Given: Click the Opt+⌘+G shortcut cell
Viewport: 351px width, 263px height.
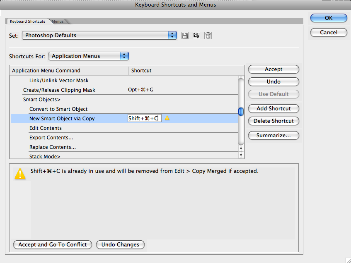Looking at the screenshot, I should (x=140, y=90).
